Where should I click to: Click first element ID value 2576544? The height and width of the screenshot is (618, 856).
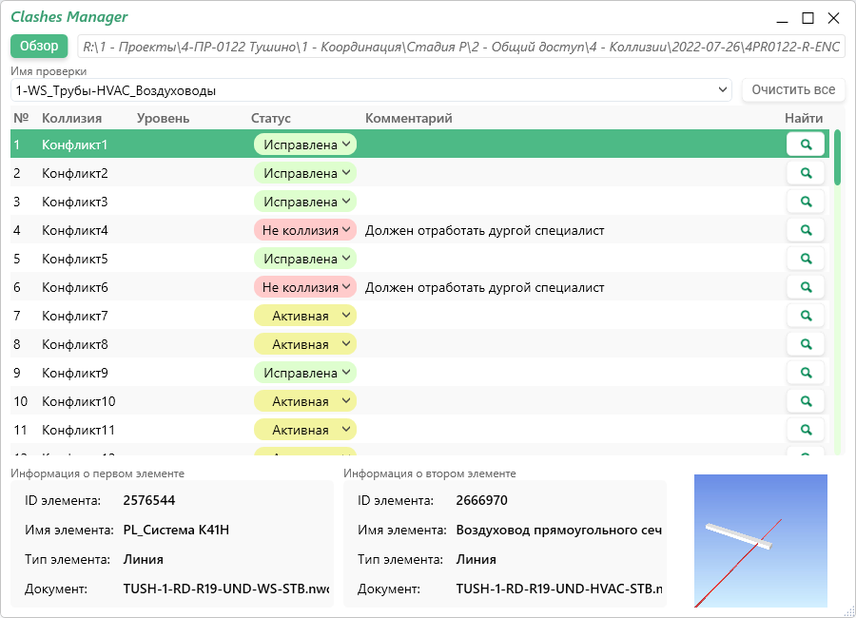click(x=149, y=501)
